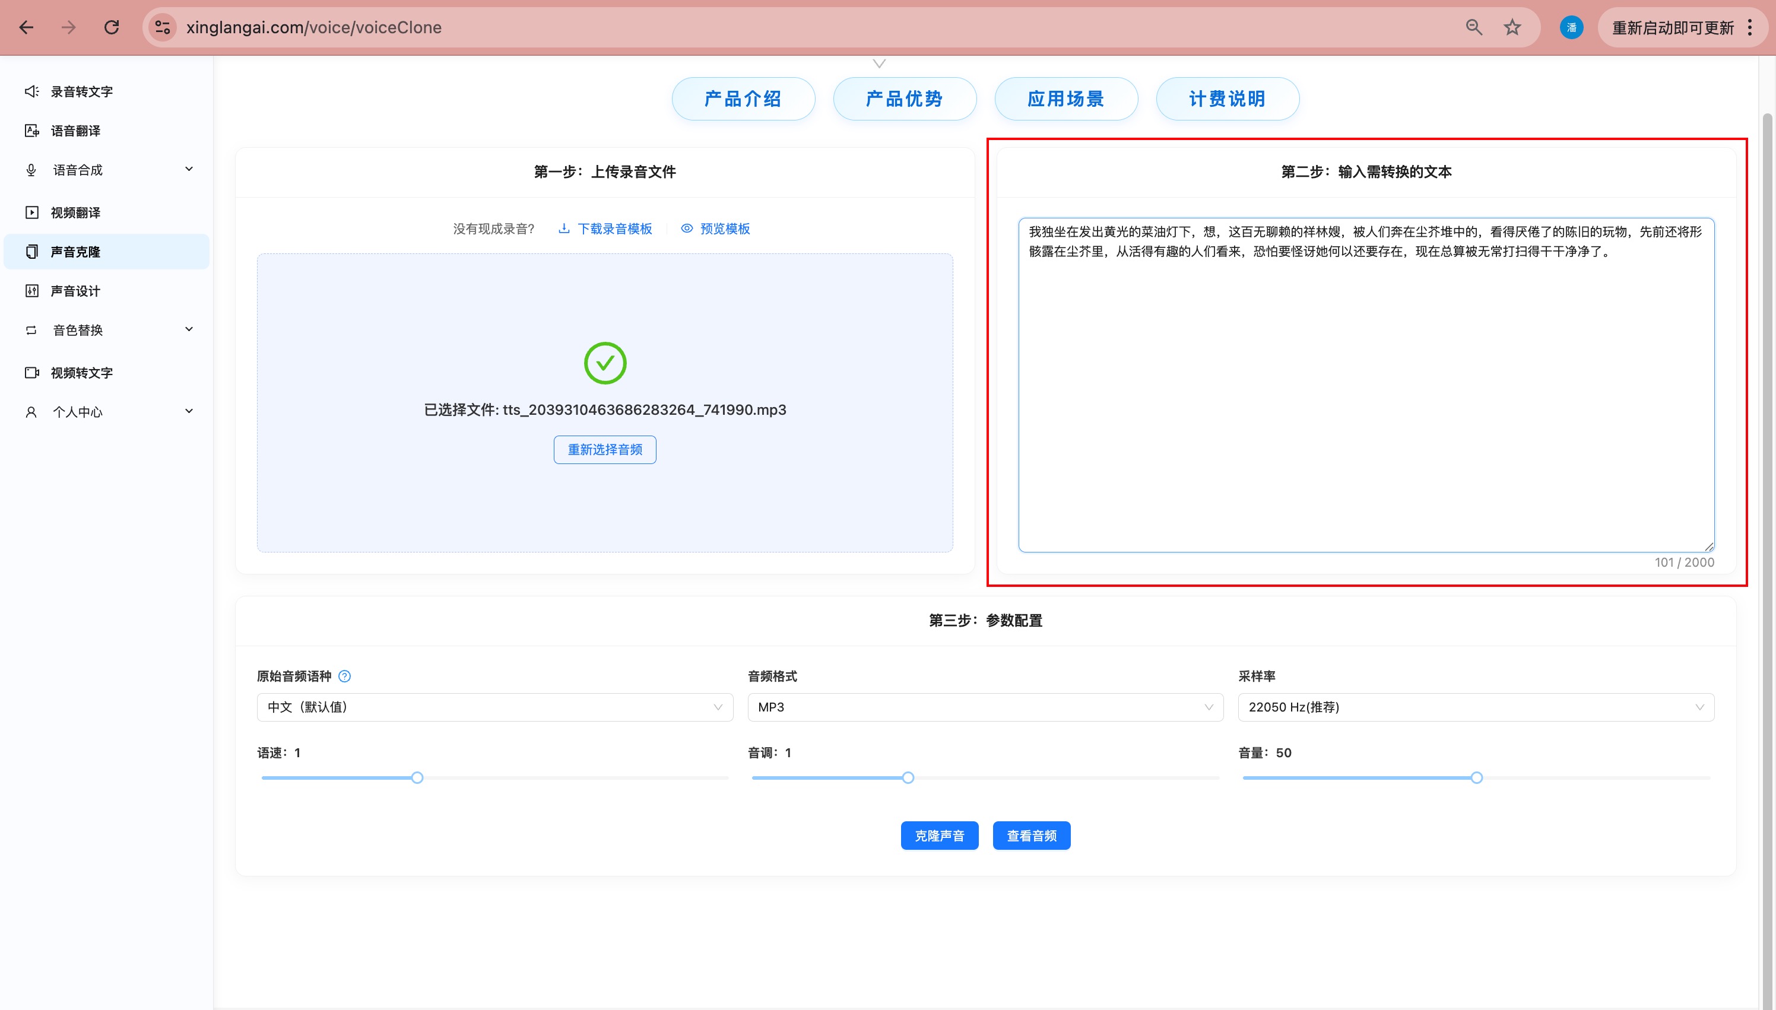Click the eye icon before 预览模板
1776x1010 pixels.
(x=687, y=228)
